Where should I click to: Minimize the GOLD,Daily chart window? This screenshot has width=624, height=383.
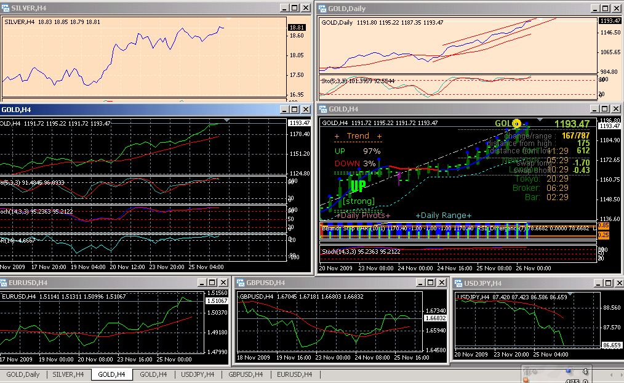(x=594, y=9)
